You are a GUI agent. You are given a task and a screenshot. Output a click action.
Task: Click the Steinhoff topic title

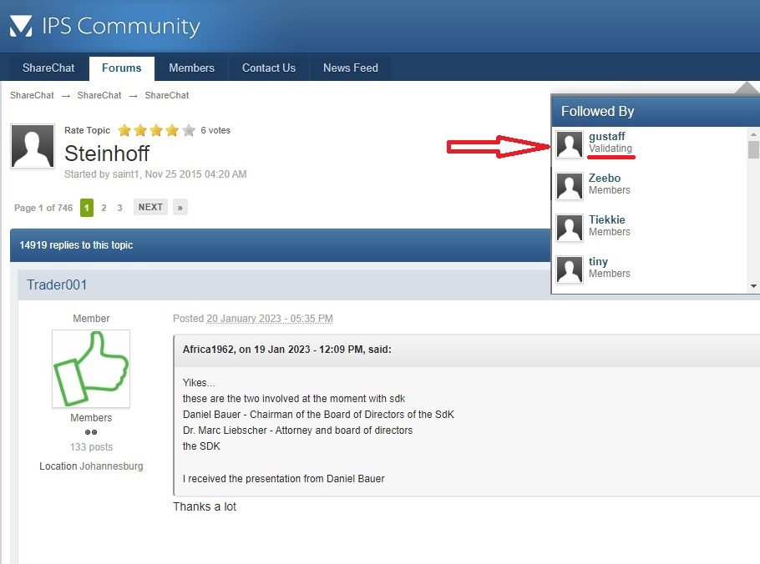coord(107,154)
